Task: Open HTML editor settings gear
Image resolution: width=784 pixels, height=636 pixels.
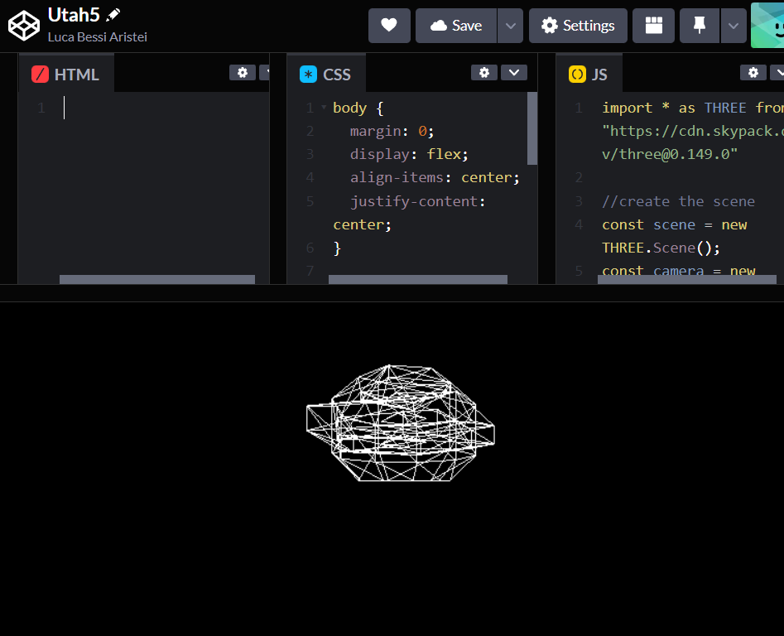Action: pos(242,73)
